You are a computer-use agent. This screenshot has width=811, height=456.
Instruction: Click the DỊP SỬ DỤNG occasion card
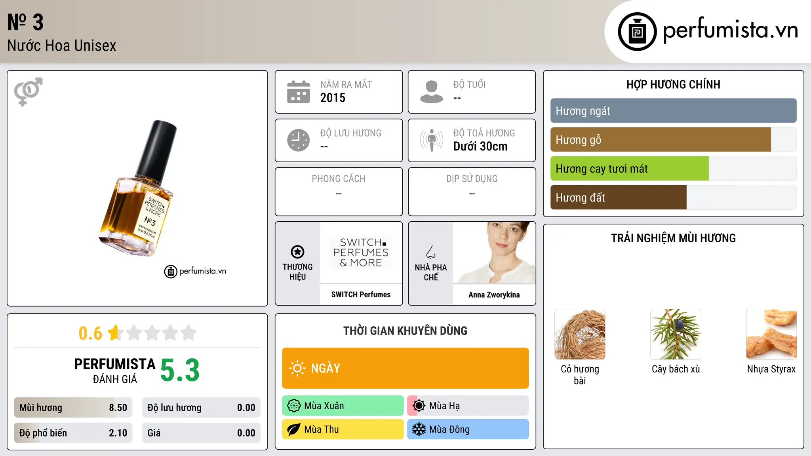pos(472,192)
